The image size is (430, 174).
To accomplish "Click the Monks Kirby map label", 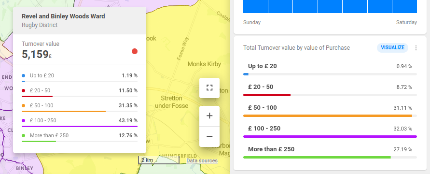I will click(x=204, y=64).
